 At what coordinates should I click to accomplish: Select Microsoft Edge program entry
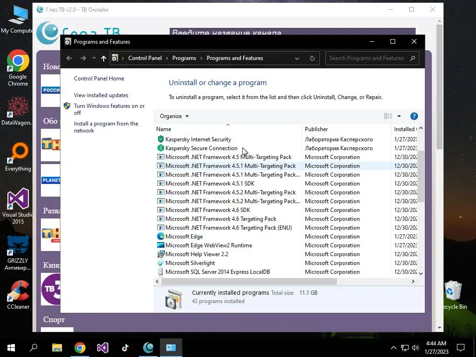point(286,237)
